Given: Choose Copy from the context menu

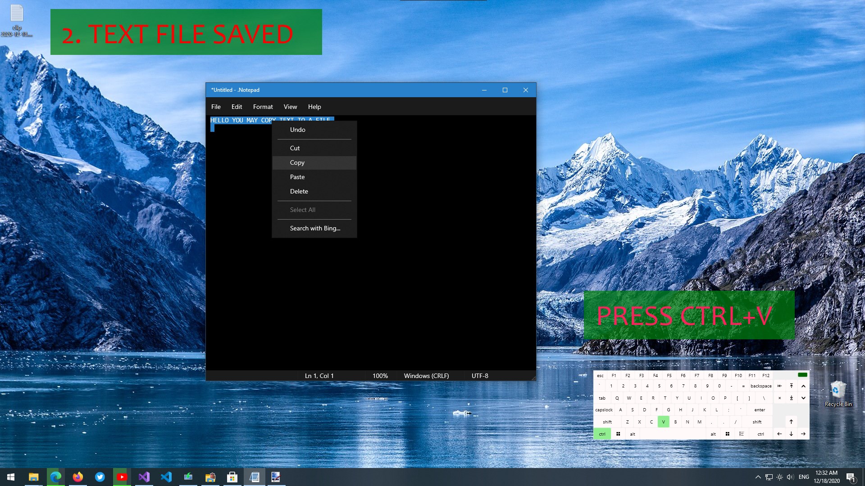Looking at the screenshot, I should (297, 162).
